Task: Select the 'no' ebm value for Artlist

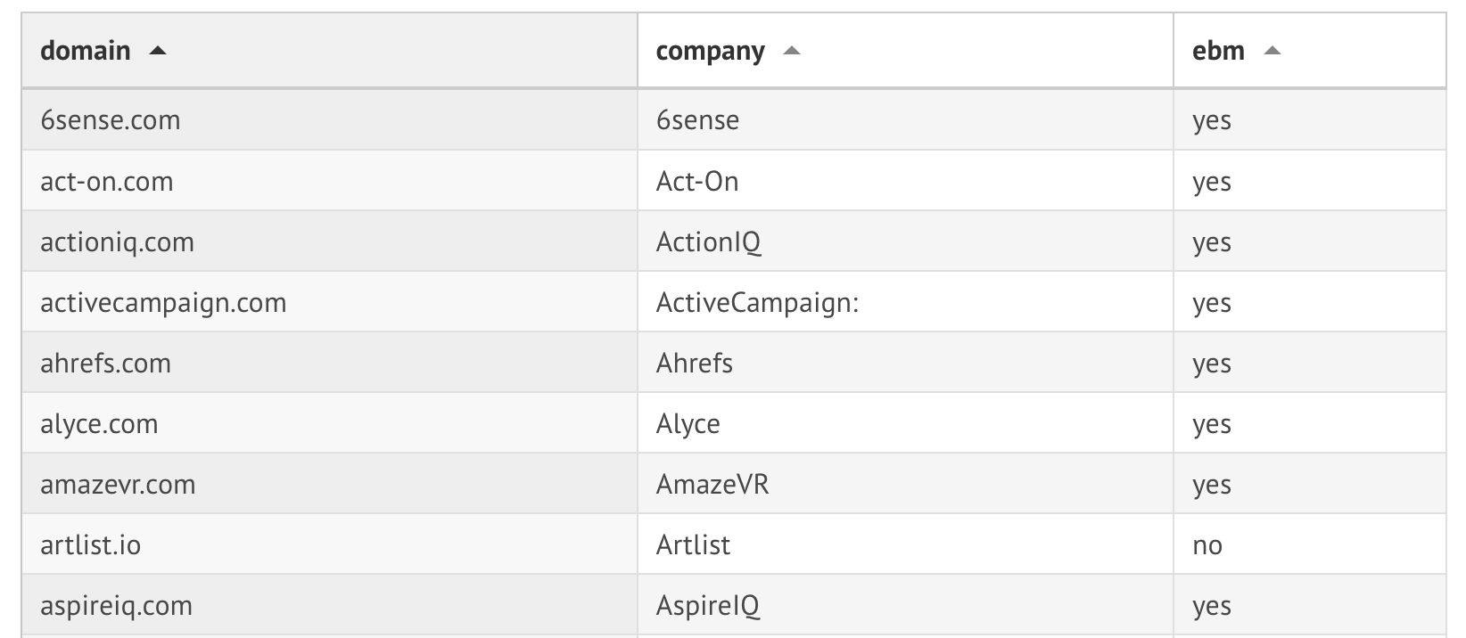Action: point(1207,545)
